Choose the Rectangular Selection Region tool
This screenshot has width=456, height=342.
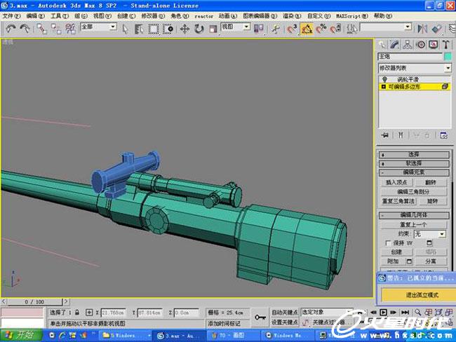point(153,29)
